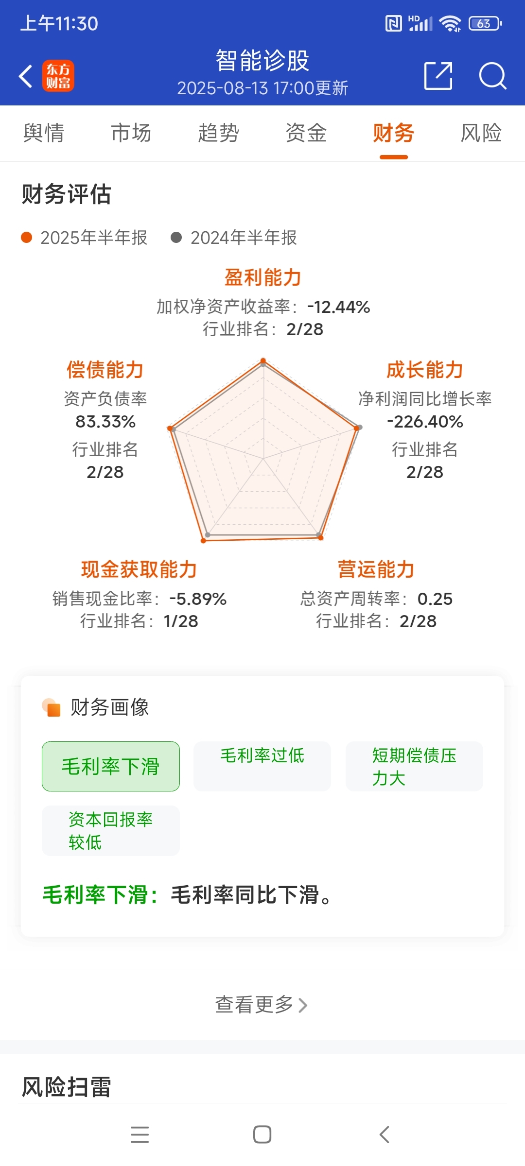Select the 短期偿债压力大 tag
Image resolution: width=525 pixels, height=1166 pixels.
[x=414, y=766]
